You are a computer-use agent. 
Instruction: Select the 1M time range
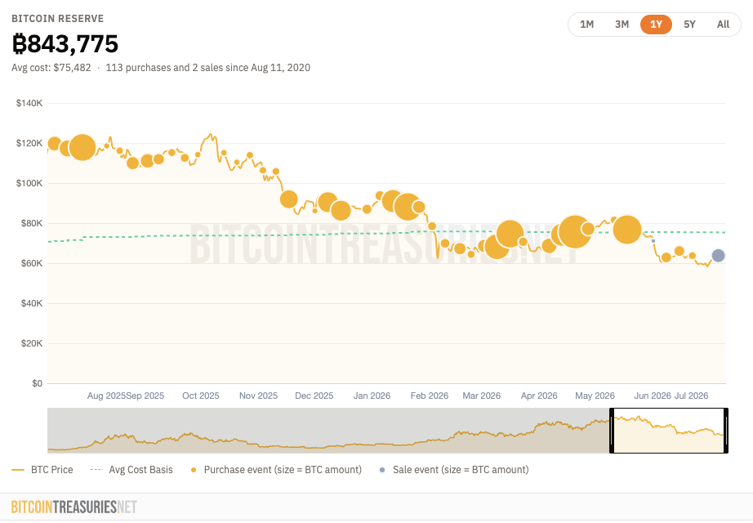(586, 24)
